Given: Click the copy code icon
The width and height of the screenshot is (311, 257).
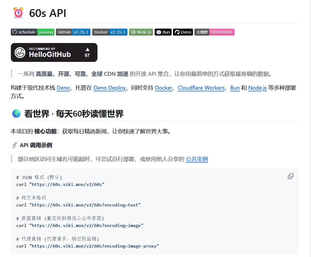Looking at the screenshot, I should click(291, 176).
